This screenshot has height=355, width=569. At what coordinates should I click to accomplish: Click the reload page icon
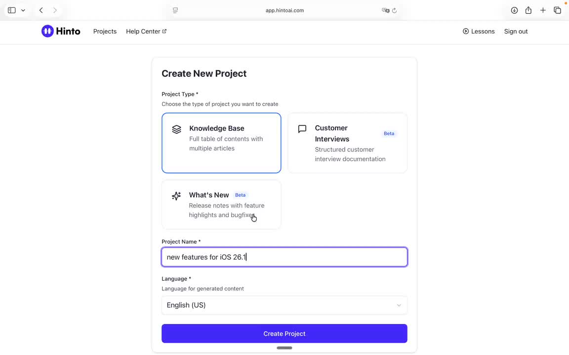[x=394, y=10]
